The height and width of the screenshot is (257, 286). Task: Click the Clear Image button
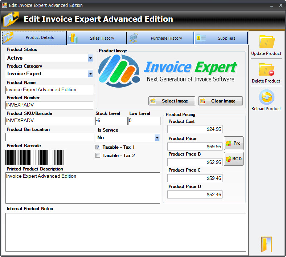(220, 101)
